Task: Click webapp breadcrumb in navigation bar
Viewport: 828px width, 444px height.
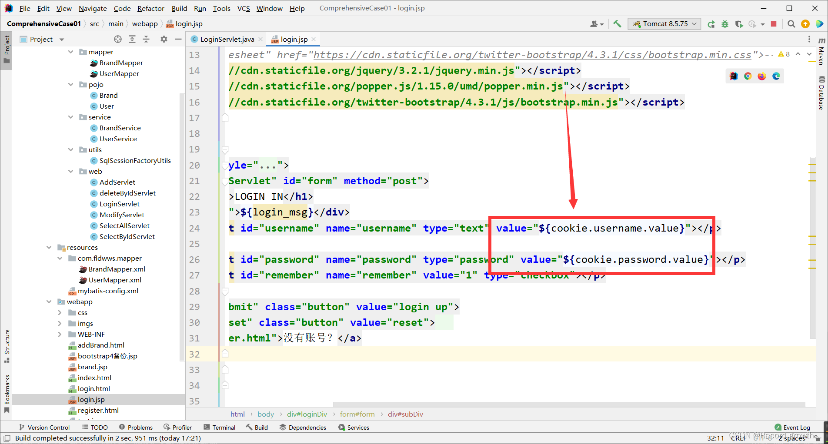Action: tap(145, 24)
